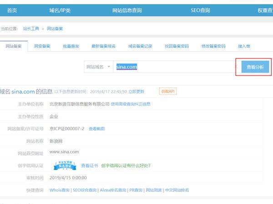This screenshot has width=273, height=204.
Task: Click the 查看分析 button
Action: [255, 67]
